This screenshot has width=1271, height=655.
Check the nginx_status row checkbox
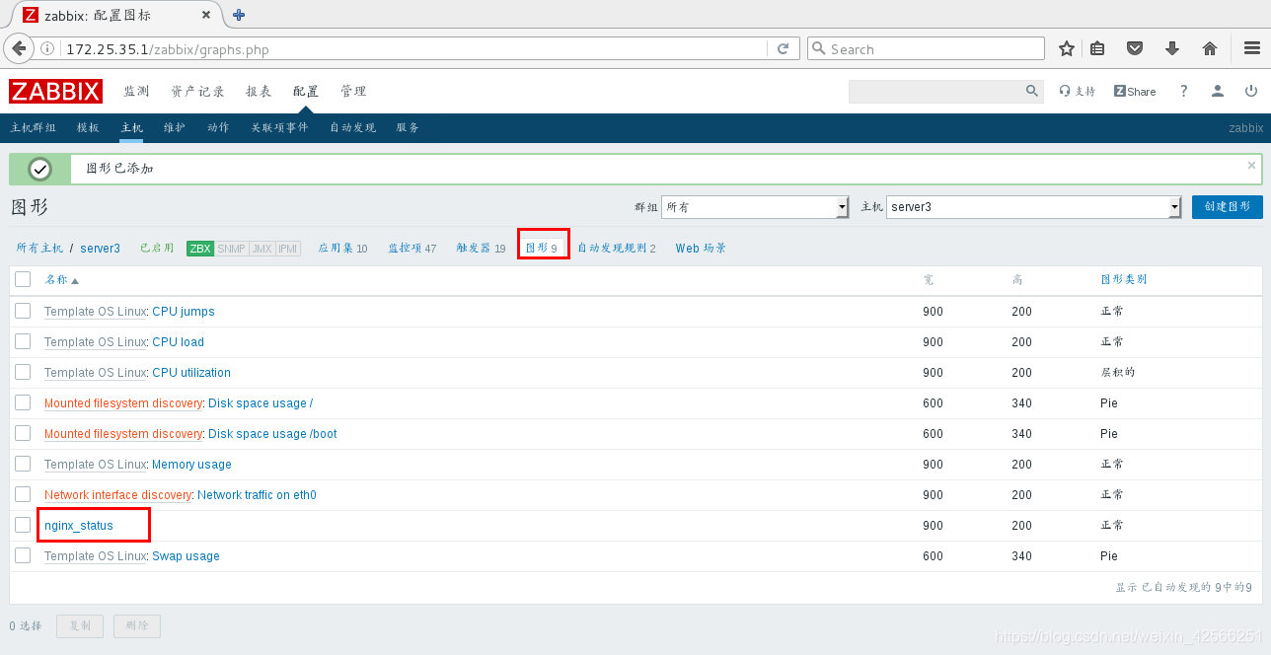(23, 525)
